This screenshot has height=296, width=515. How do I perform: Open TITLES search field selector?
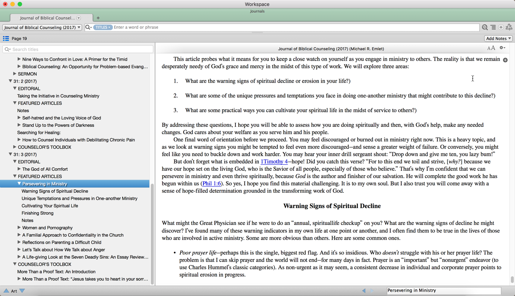click(103, 27)
